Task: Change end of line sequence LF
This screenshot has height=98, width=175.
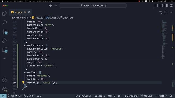Action: (x=119, y=96)
